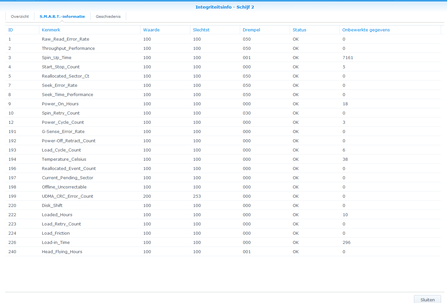This screenshot has width=447, height=303.
Task: Sort by the ID column header
Action: [x=11, y=30]
